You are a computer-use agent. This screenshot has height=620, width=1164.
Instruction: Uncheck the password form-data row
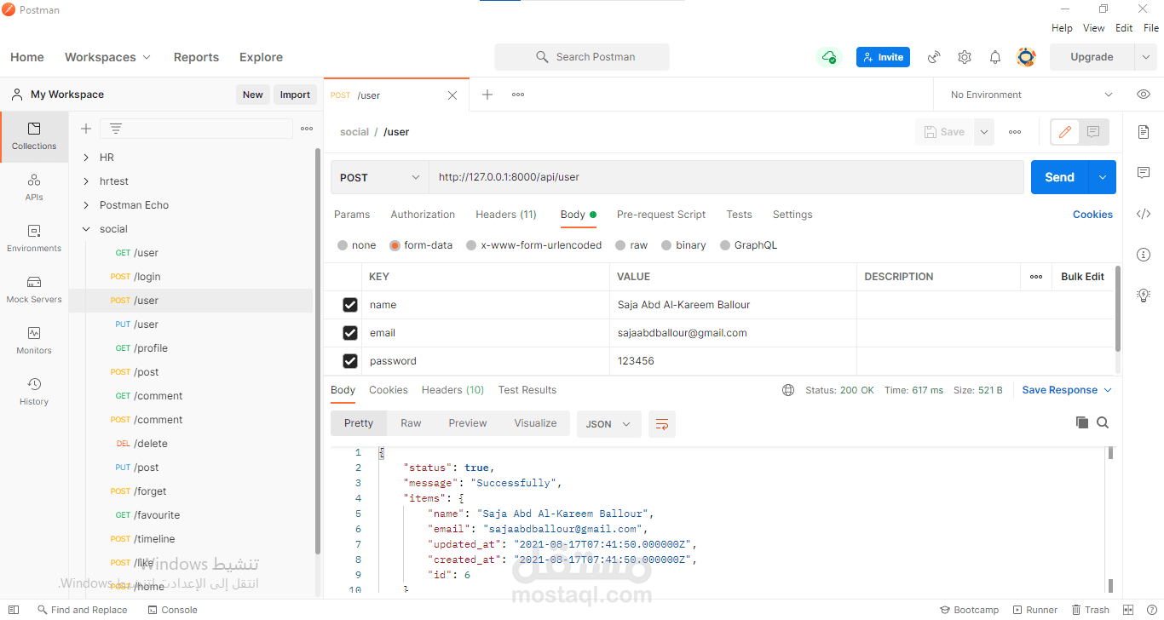(x=349, y=361)
